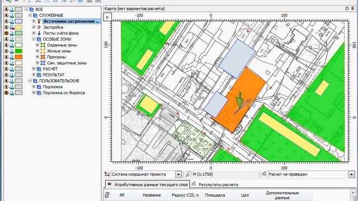Viewport: 358px width, 201px height.
Task: Click the calculation variant icon beside Расчет не проведен
Action: 264,174
